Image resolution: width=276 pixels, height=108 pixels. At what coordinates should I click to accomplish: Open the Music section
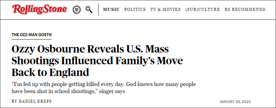pos(111,10)
